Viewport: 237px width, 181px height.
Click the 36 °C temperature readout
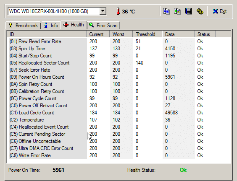pyautogui.click(x=129, y=11)
